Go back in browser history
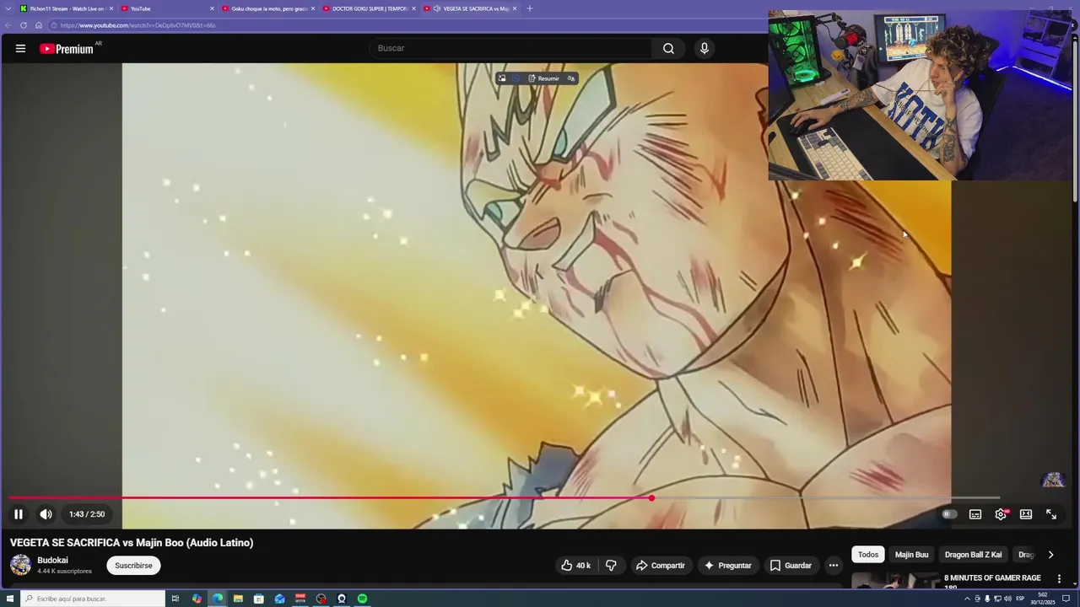Screen dimensions: 1080x607 pos(8,25)
